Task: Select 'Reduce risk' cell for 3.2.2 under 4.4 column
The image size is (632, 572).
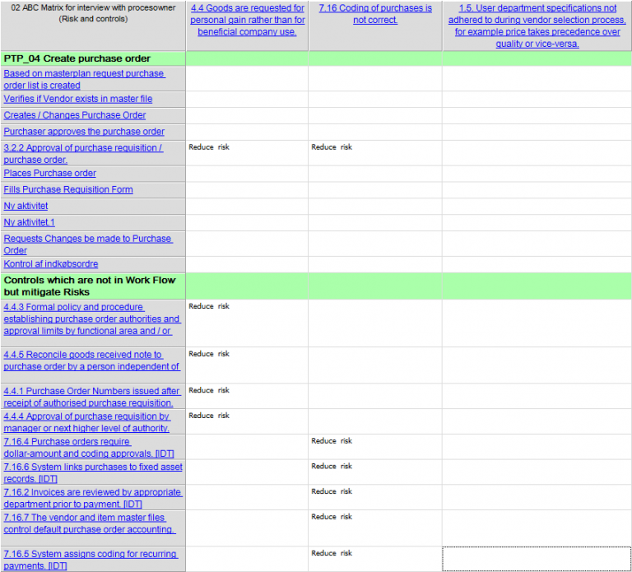Action: tap(247, 153)
